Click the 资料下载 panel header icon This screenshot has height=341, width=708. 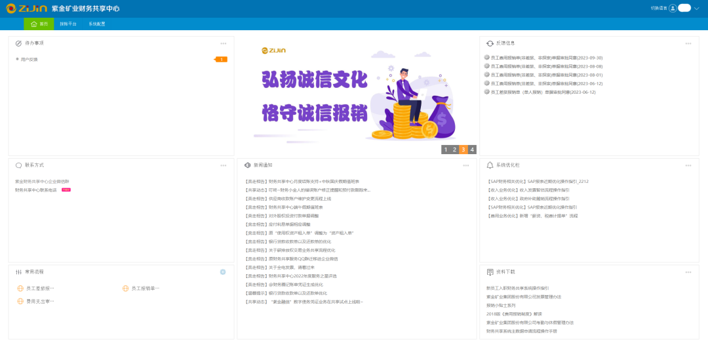pos(490,271)
